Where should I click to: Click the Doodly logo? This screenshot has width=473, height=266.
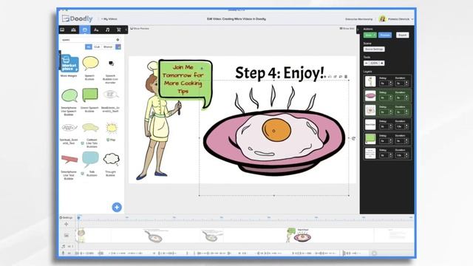pyautogui.click(x=77, y=18)
